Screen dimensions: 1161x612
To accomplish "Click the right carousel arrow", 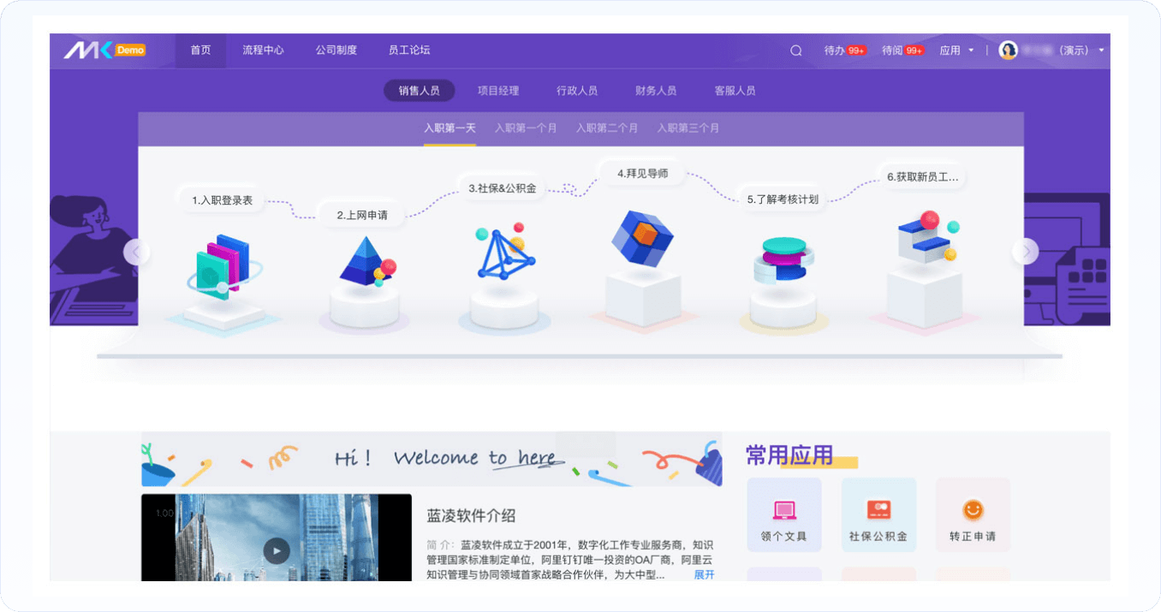I will tap(1025, 252).
